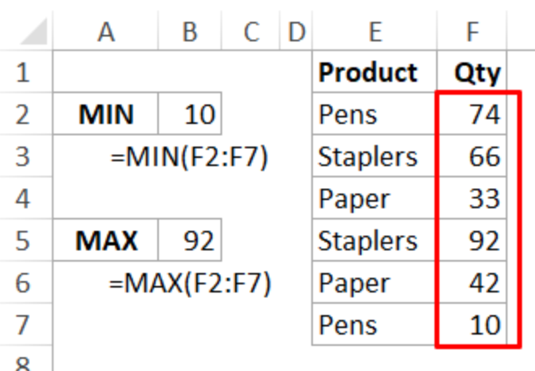Select row 7 header
The width and height of the screenshot is (535, 371).
22,325
